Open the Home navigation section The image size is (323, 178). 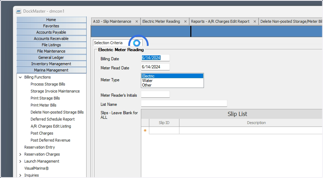51,20
